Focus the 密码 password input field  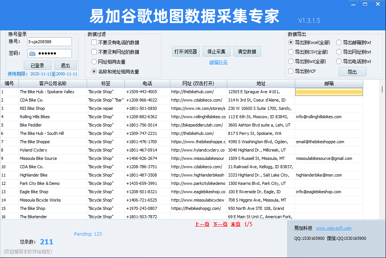50,53
